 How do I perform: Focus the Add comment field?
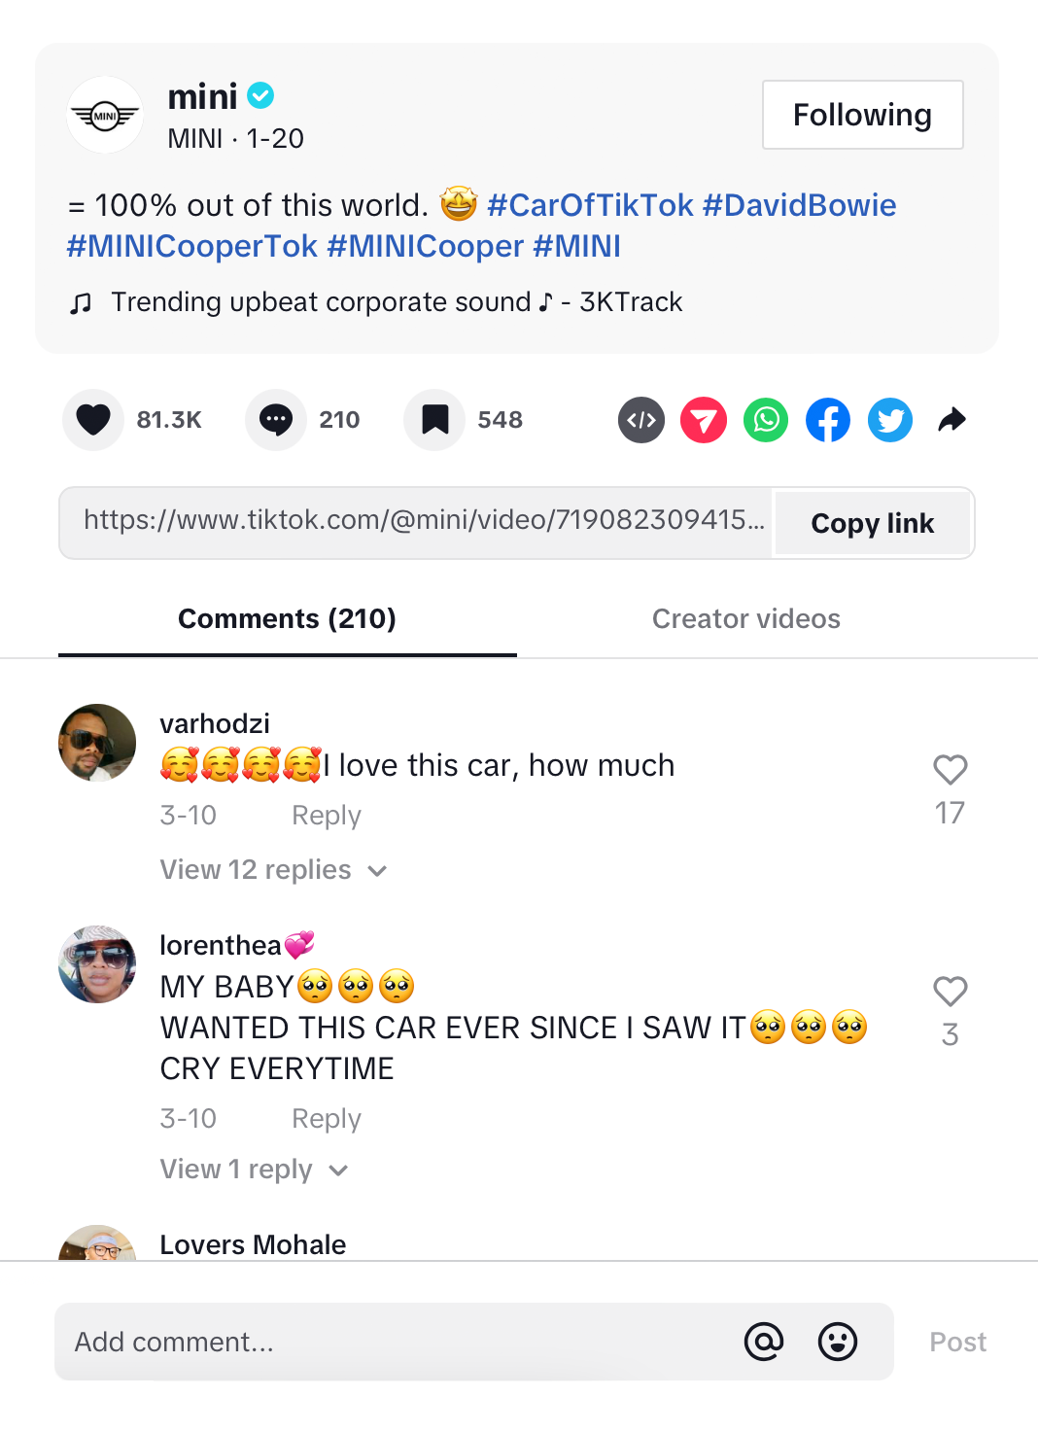tap(389, 1342)
